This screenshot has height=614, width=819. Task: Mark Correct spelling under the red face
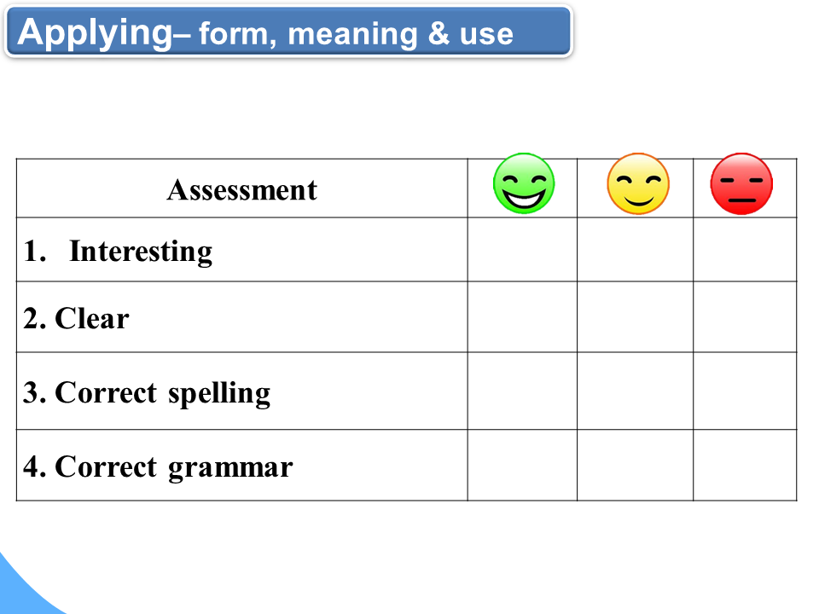point(745,391)
